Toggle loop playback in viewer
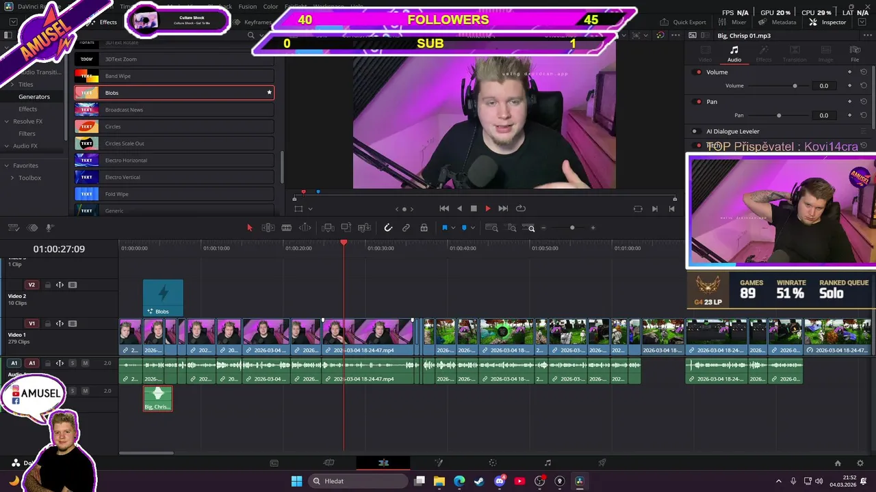The image size is (876, 492). (521, 208)
